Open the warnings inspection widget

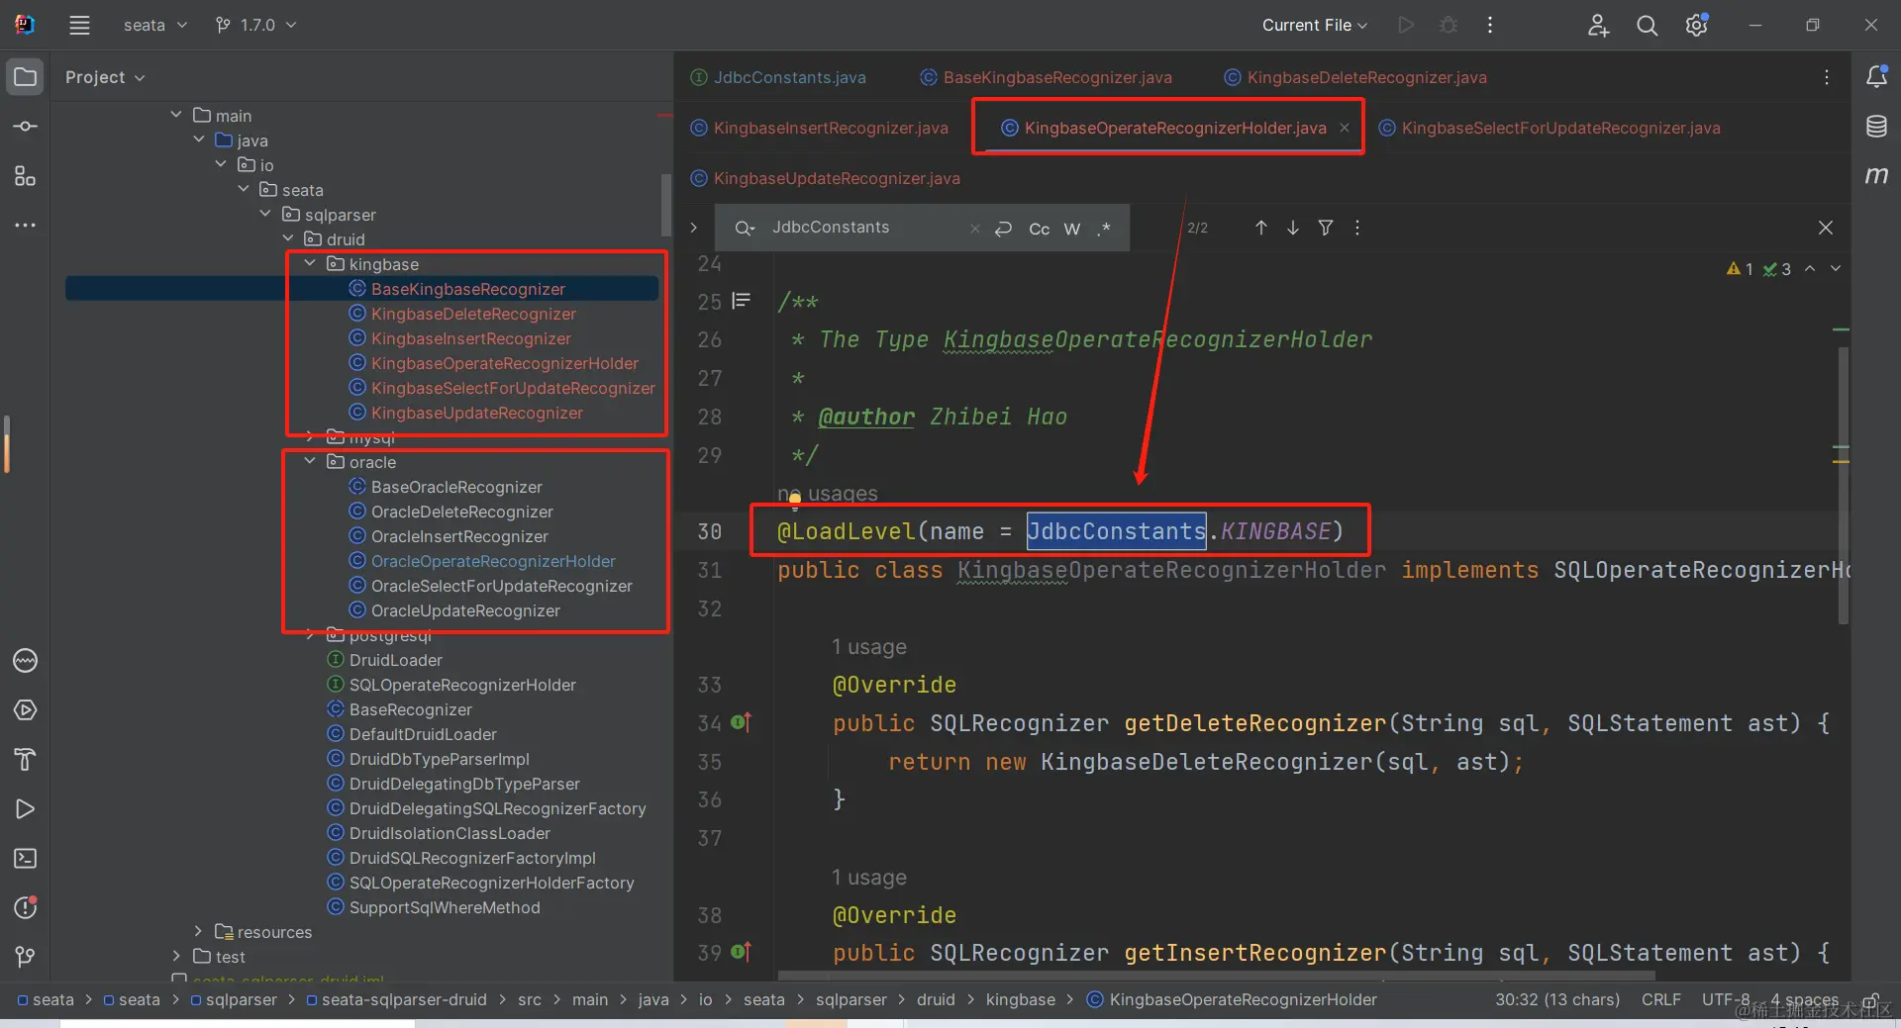point(1759,269)
